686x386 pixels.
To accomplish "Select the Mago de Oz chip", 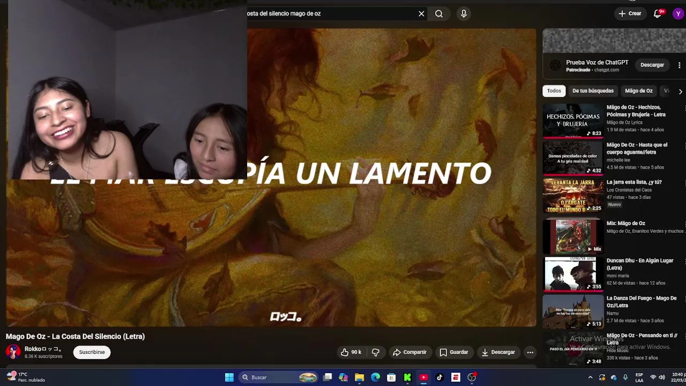I will tap(639, 91).
